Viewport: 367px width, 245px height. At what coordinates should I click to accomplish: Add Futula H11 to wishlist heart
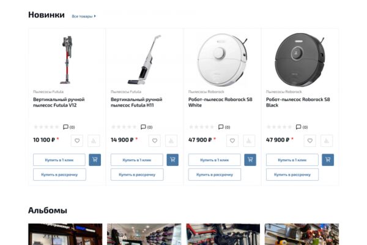[x=155, y=141]
